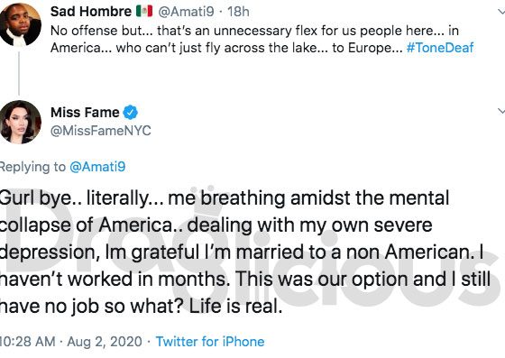The width and height of the screenshot is (505, 358).
Task: Click the reply text starting 'Gurl bye'
Action: click(244, 252)
